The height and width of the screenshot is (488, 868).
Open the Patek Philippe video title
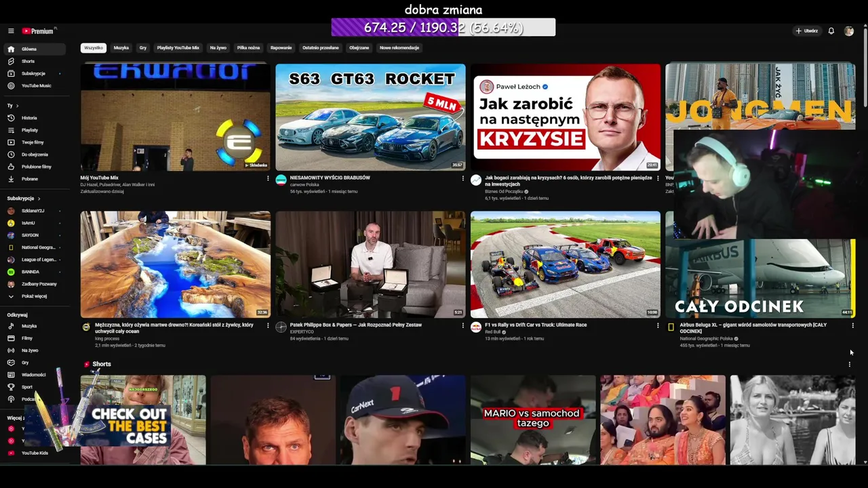pyautogui.click(x=356, y=325)
